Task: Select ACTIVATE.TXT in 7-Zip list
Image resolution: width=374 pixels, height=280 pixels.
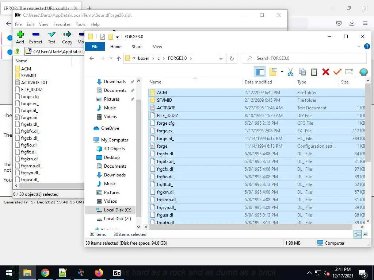Action: [34, 83]
